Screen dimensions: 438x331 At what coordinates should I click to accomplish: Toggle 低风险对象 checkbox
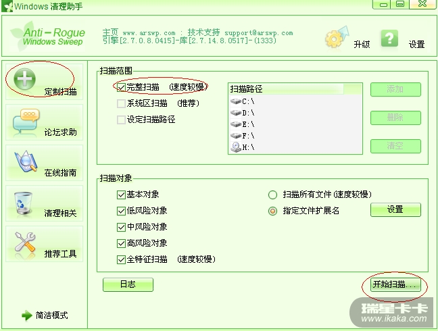pos(121,211)
